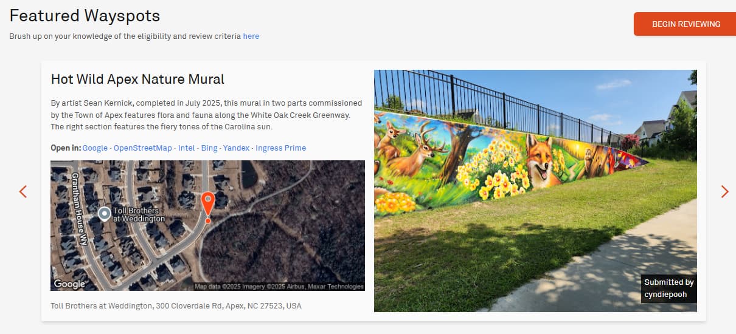The width and height of the screenshot is (736, 334).
Task: Open location in Ingress Prime
Action: click(280, 148)
